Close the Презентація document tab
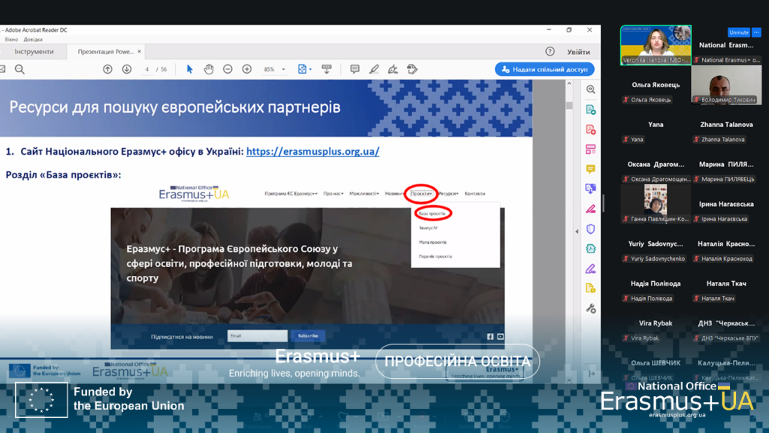This screenshot has height=433, width=769. pos(139,51)
